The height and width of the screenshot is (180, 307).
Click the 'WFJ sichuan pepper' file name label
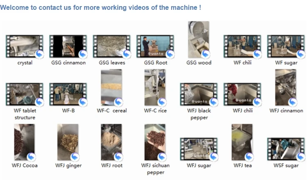click(156, 169)
